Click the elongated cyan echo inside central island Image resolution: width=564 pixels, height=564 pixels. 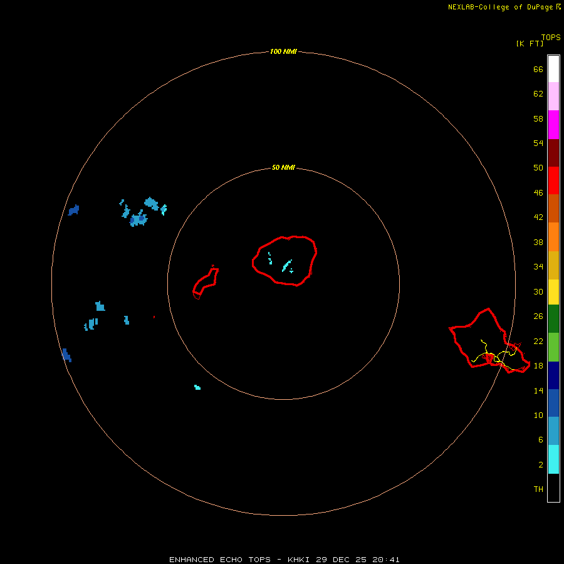[286, 266]
